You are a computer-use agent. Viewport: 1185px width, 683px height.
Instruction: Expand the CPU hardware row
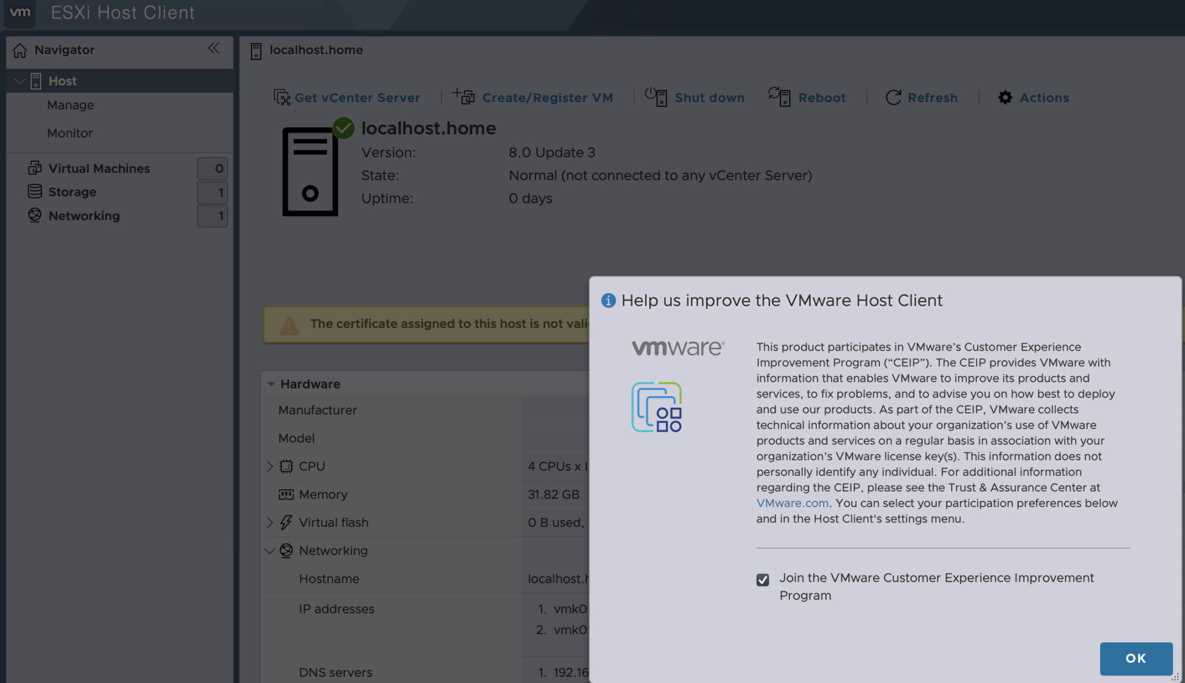click(270, 466)
